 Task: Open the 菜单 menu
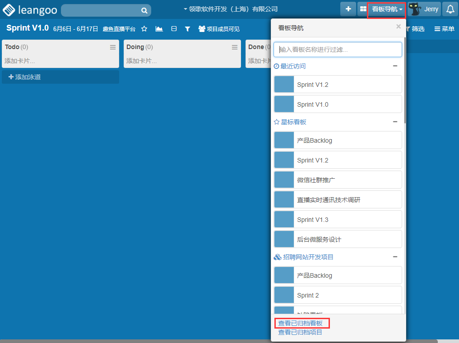444,29
